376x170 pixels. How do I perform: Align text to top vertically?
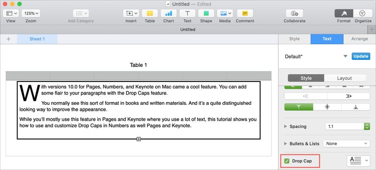click(x=299, y=107)
